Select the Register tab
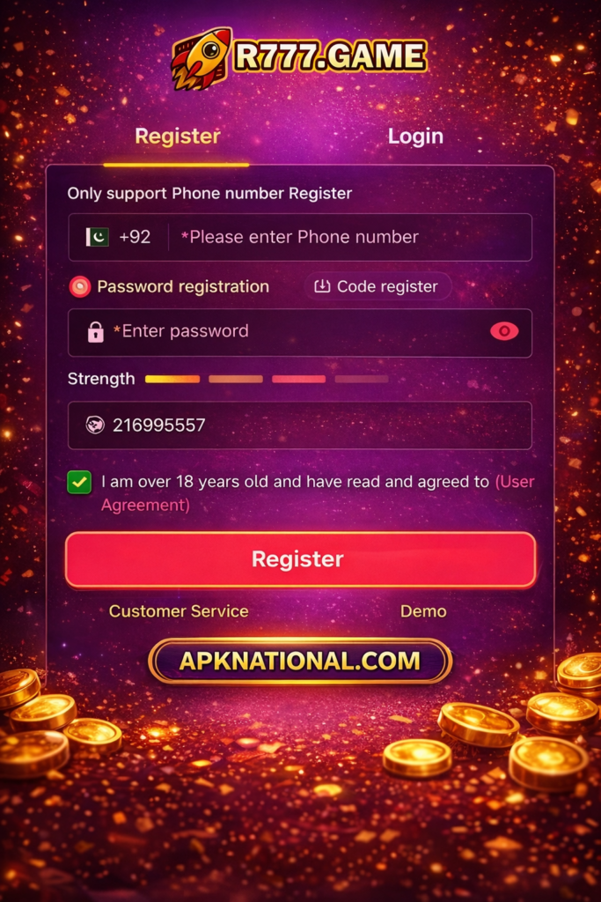This screenshot has height=902, width=601. (178, 137)
